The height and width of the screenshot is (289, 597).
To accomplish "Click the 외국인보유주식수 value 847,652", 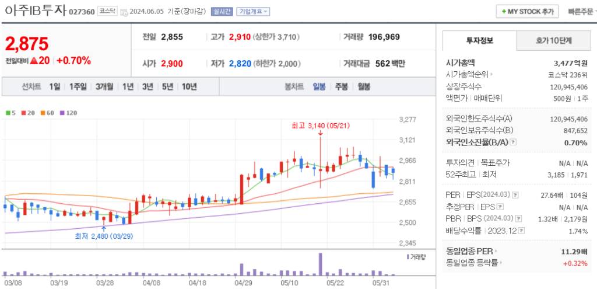I will (x=575, y=131).
